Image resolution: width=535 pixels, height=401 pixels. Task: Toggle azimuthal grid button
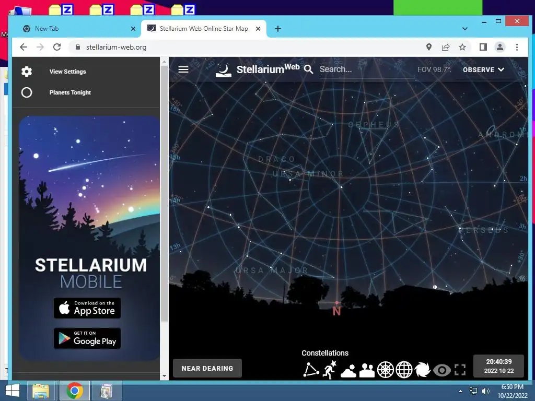coord(385,370)
